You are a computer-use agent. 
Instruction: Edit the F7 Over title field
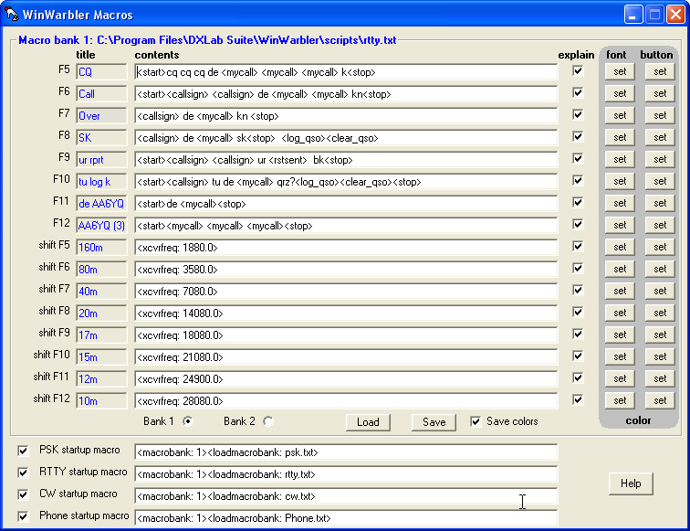coord(101,115)
